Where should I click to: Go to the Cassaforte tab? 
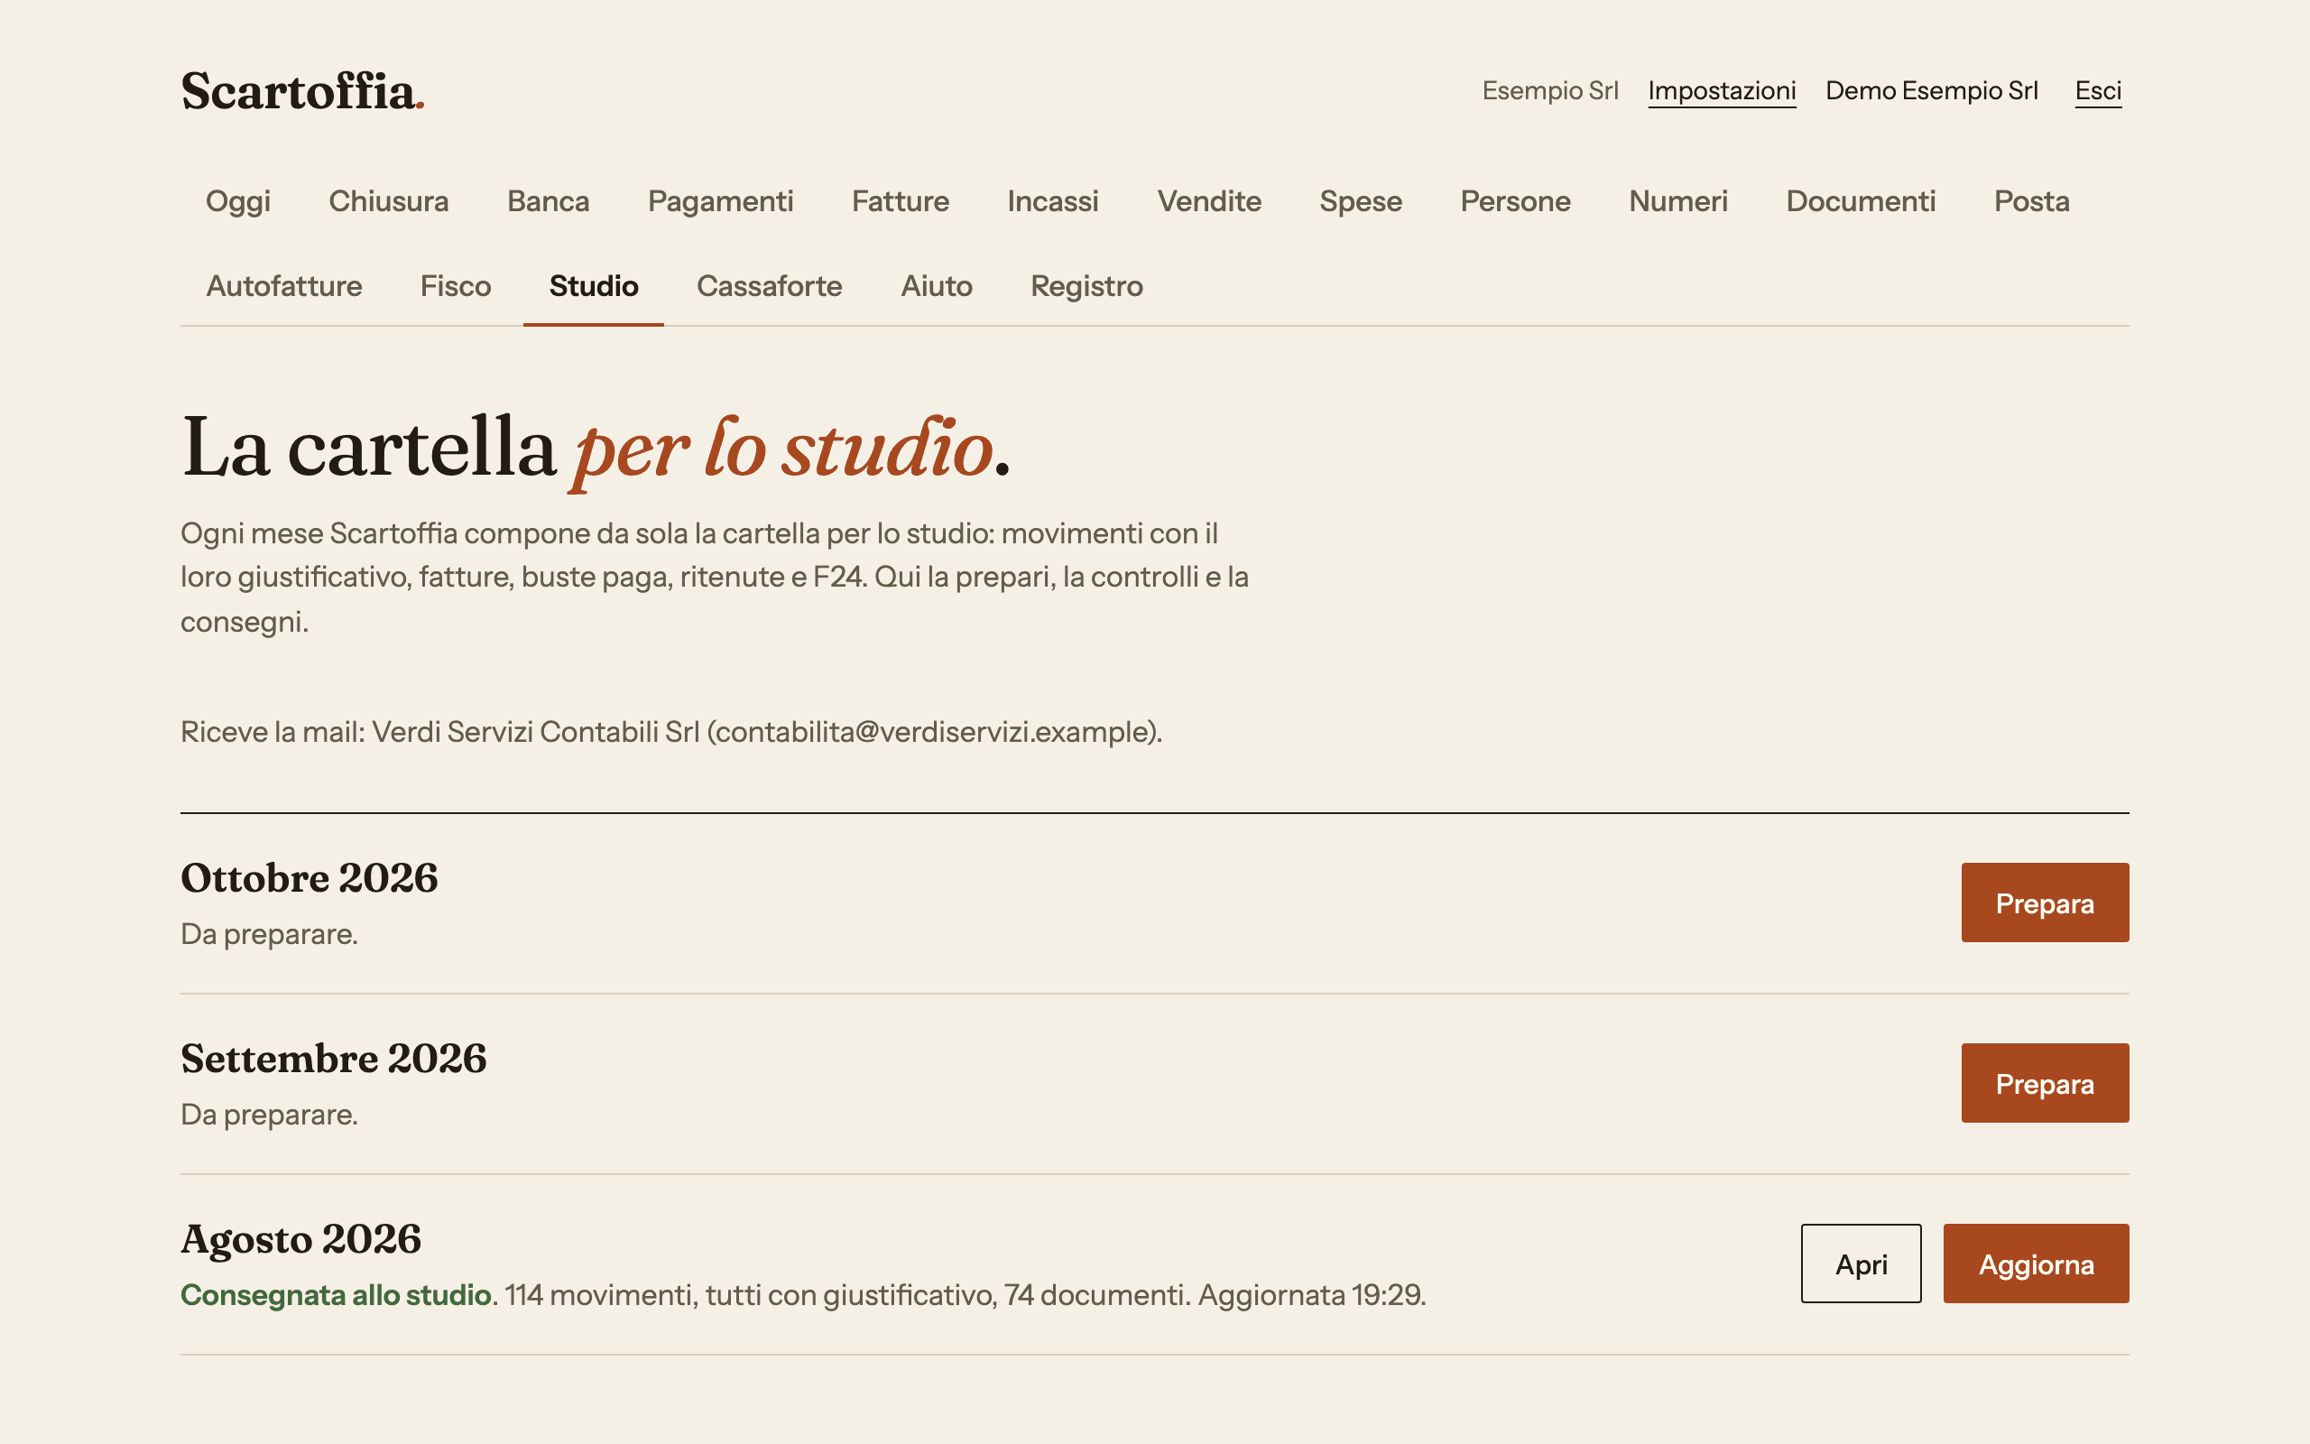pyautogui.click(x=770, y=286)
